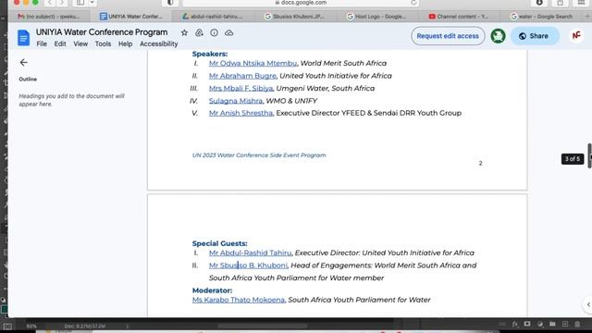This screenshot has width=592, height=333.
Task: Star the UNIYIA Water Conference Program document
Action: pos(184,33)
